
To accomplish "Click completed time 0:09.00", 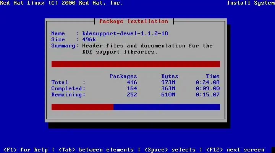I will [207, 88].
